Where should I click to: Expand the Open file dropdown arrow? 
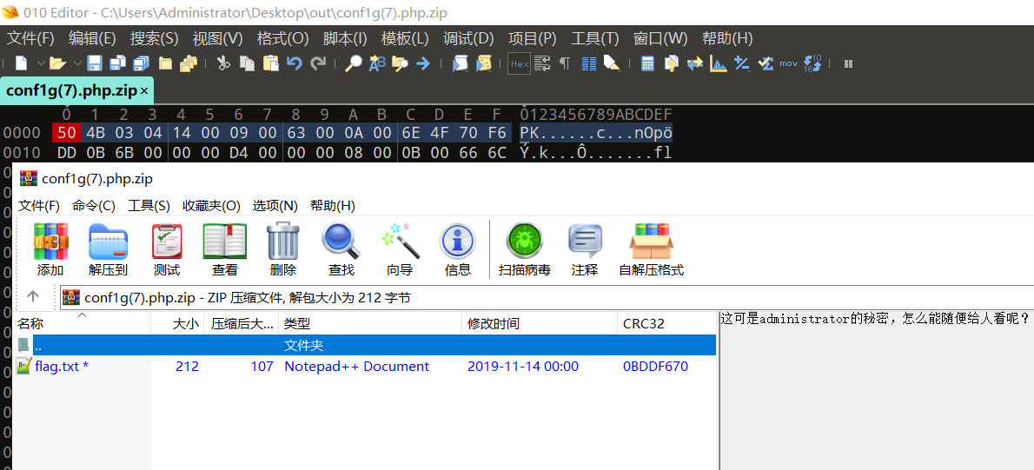coord(77,63)
